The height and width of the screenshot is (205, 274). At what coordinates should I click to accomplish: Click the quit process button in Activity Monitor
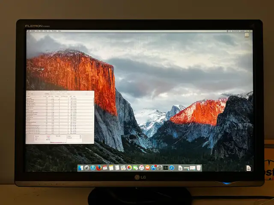tap(29, 94)
